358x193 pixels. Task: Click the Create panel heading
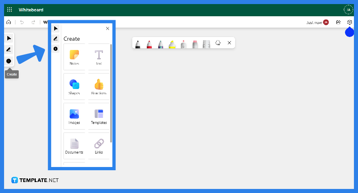tap(72, 39)
